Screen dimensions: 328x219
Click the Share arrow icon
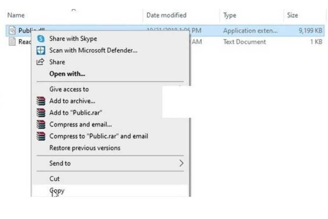41,62
